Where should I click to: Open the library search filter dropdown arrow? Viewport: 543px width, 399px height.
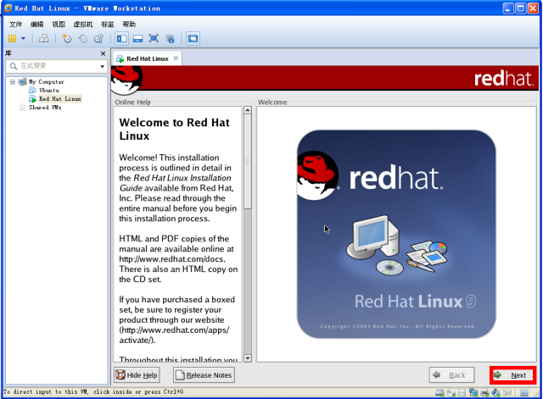click(x=102, y=66)
